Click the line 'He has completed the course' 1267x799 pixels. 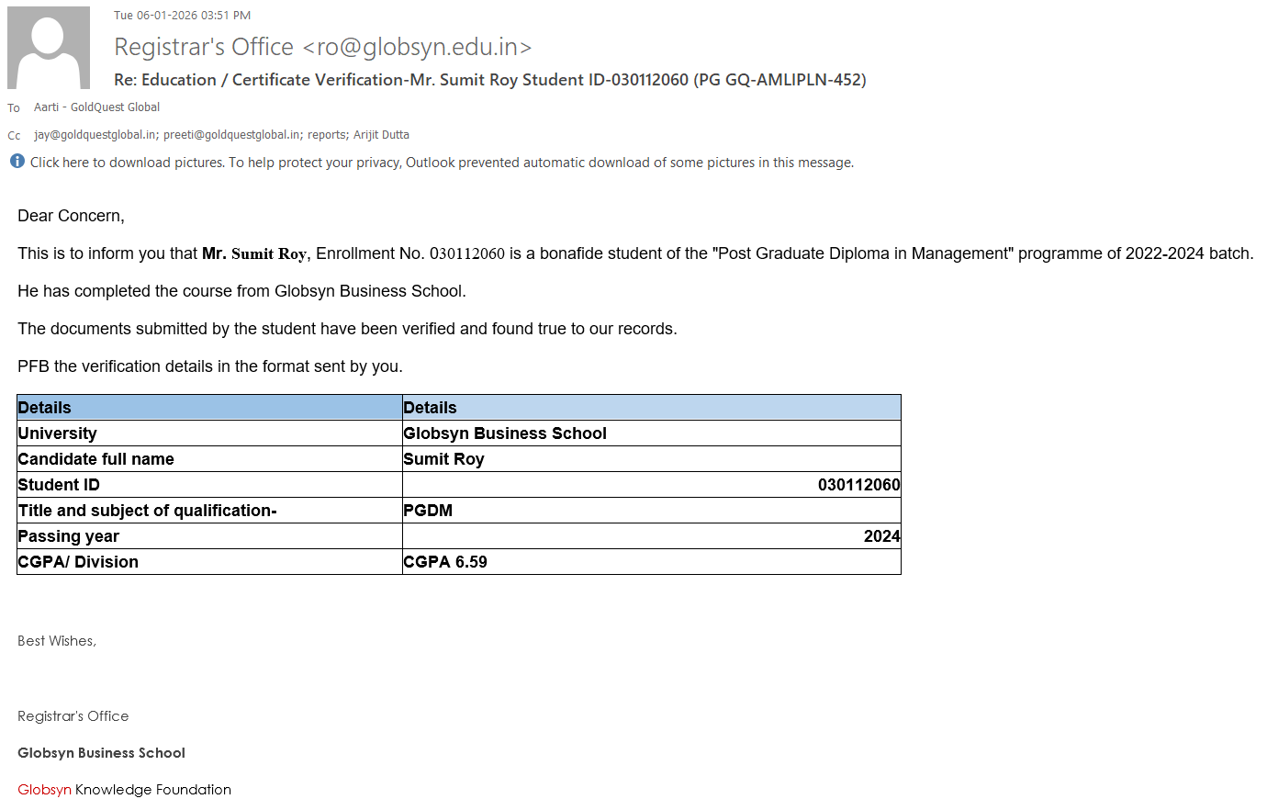tap(241, 291)
